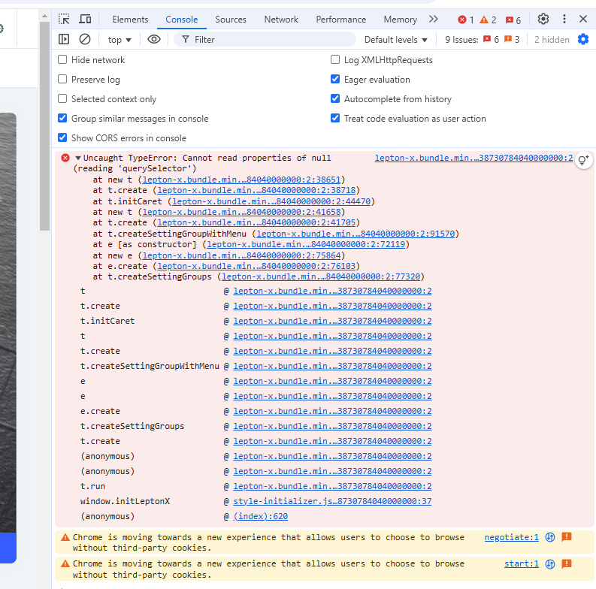Click the console Filter input field

[271, 40]
